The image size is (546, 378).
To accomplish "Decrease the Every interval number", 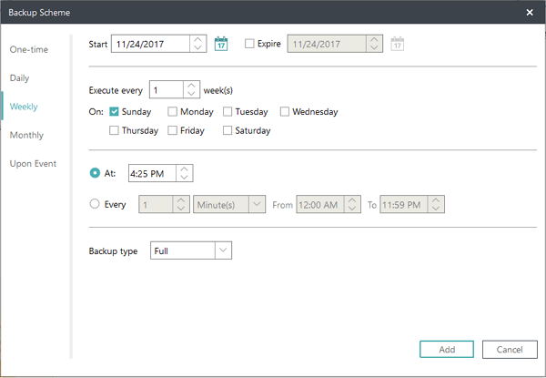I will click(x=181, y=208).
